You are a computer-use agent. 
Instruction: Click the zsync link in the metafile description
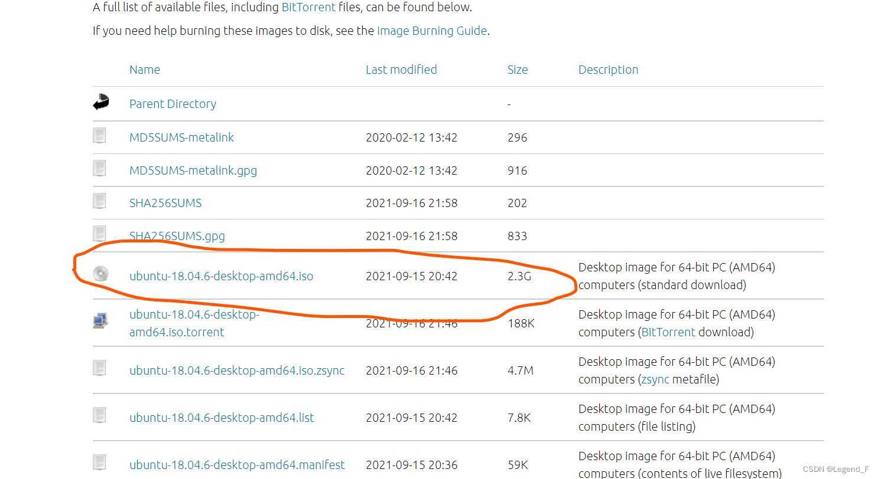(x=655, y=379)
